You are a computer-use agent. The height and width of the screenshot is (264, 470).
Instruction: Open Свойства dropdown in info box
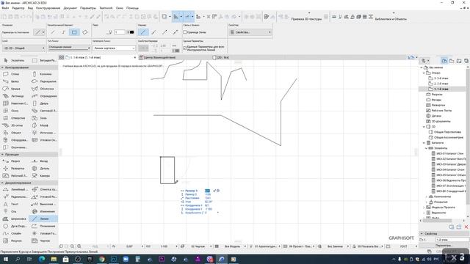coord(250,32)
